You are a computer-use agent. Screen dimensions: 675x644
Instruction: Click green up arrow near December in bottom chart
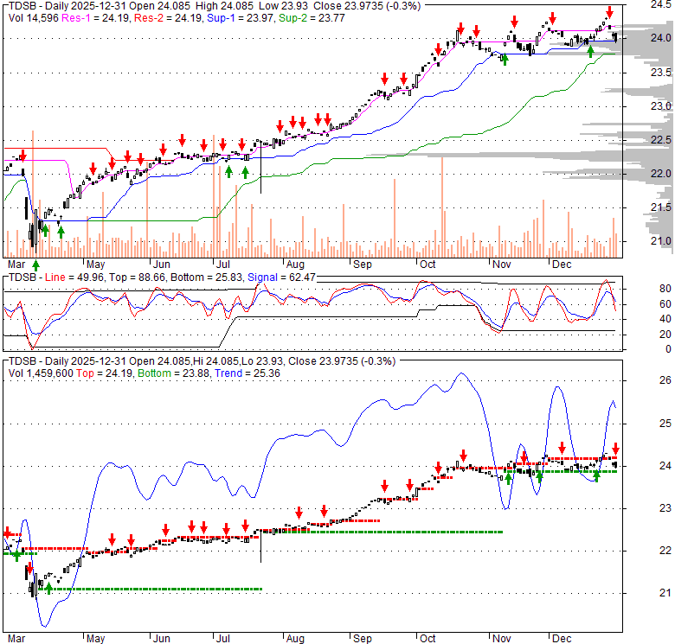tap(596, 475)
